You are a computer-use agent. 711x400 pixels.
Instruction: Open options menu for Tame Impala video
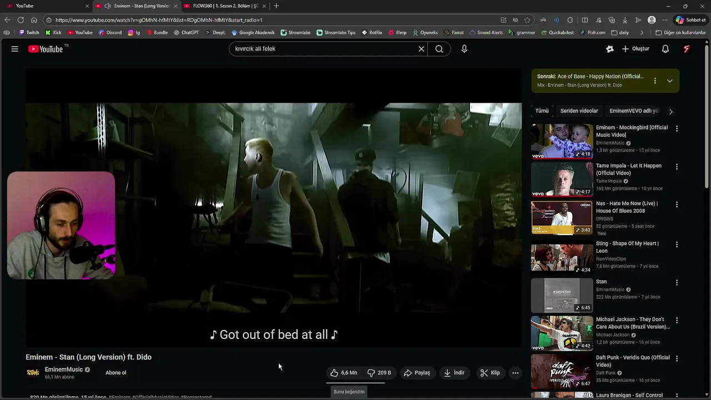click(677, 167)
